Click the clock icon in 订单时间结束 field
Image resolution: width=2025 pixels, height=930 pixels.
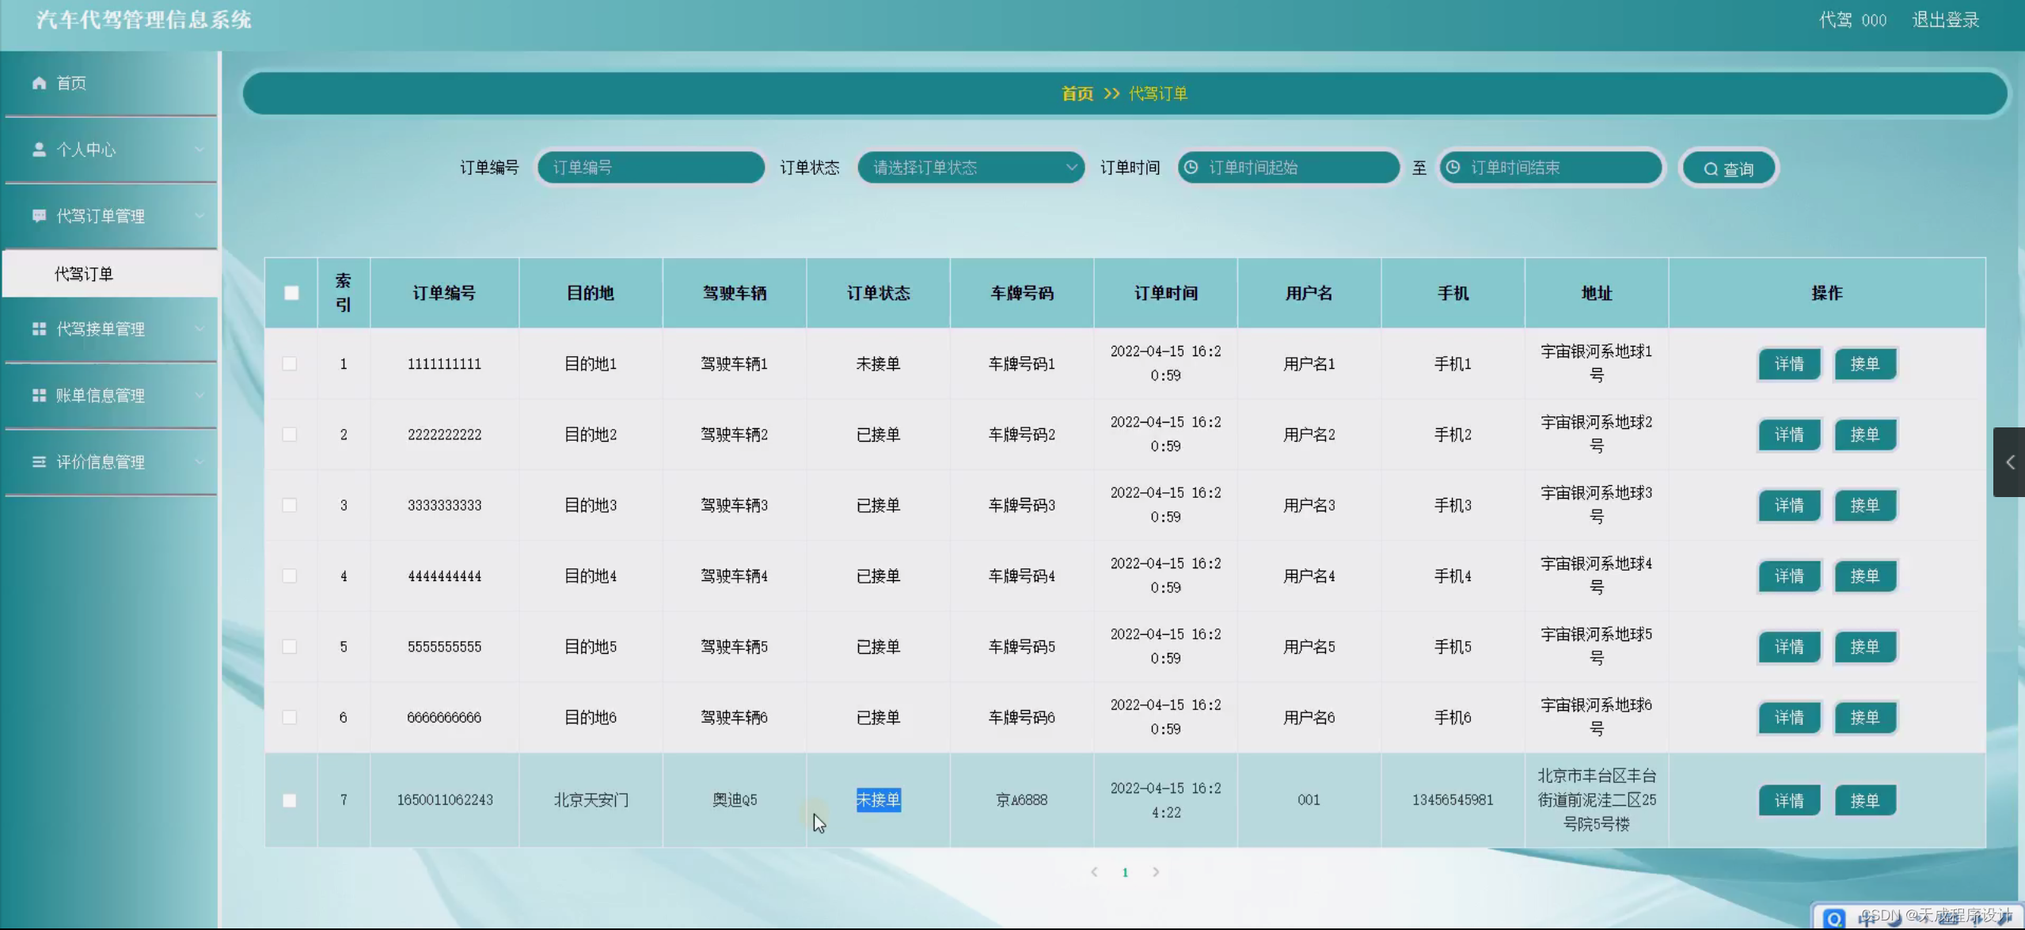pyautogui.click(x=1453, y=167)
